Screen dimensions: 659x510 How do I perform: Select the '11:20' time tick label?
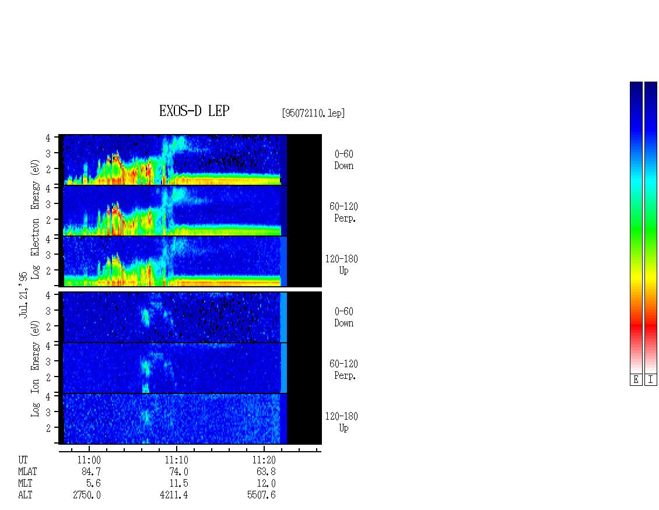click(264, 460)
